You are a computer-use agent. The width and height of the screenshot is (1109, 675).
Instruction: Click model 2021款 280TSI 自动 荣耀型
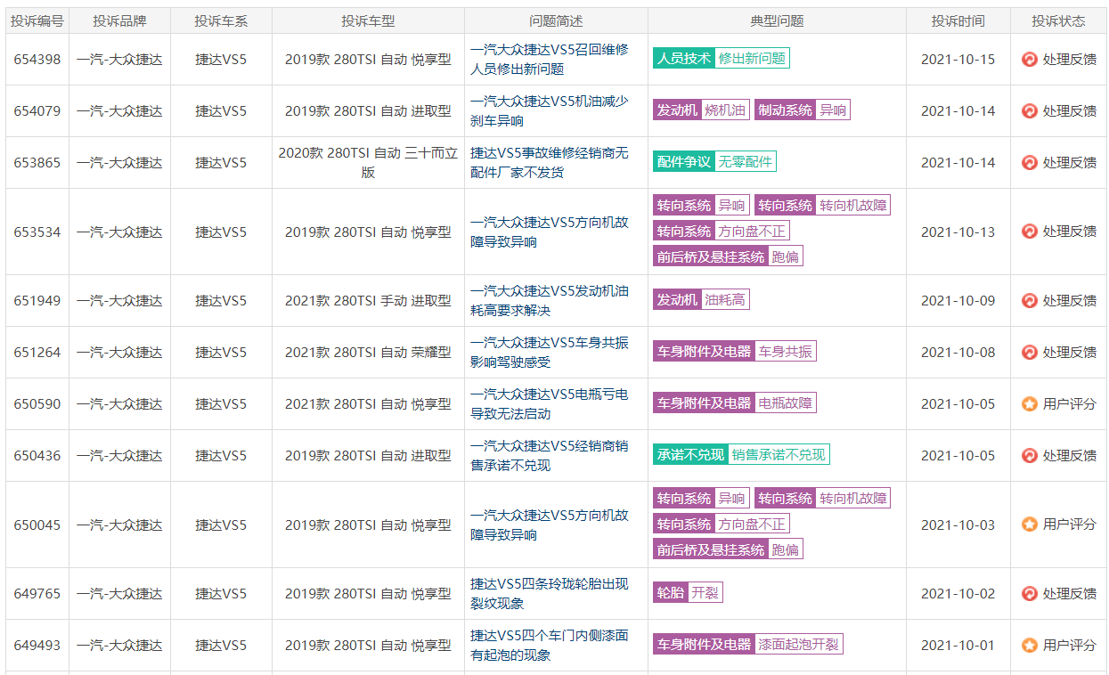tap(368, 353)
